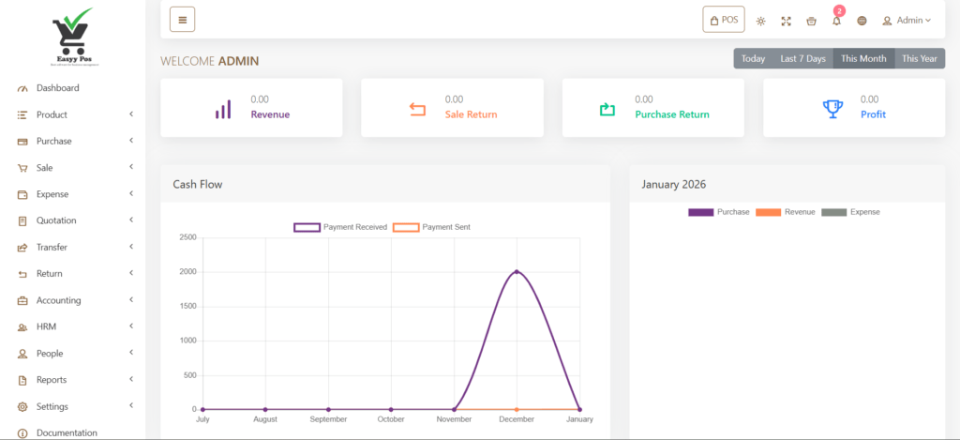Click the hamburger menu toggle button
The height and width of the screenshot is (440, 960).
(182, 20)
